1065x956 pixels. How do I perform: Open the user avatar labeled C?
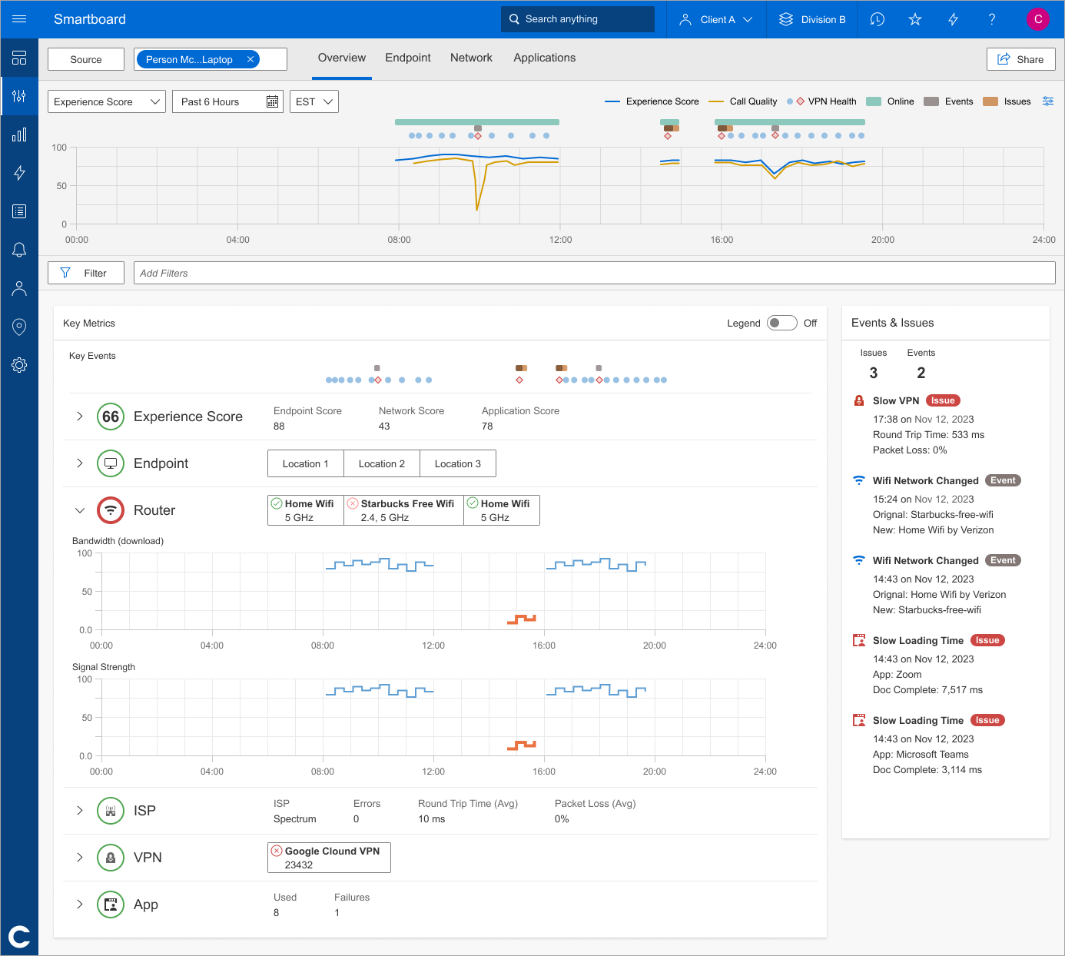(1038, 19)
